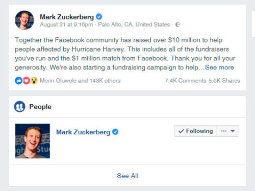This screenshot has height=191, width=255.
Task: Click See All people results
Action: (127, 176)
